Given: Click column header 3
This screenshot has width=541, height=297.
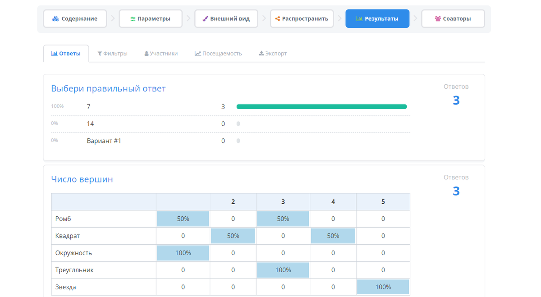Looking at the screenshot, I should point(283,202).
